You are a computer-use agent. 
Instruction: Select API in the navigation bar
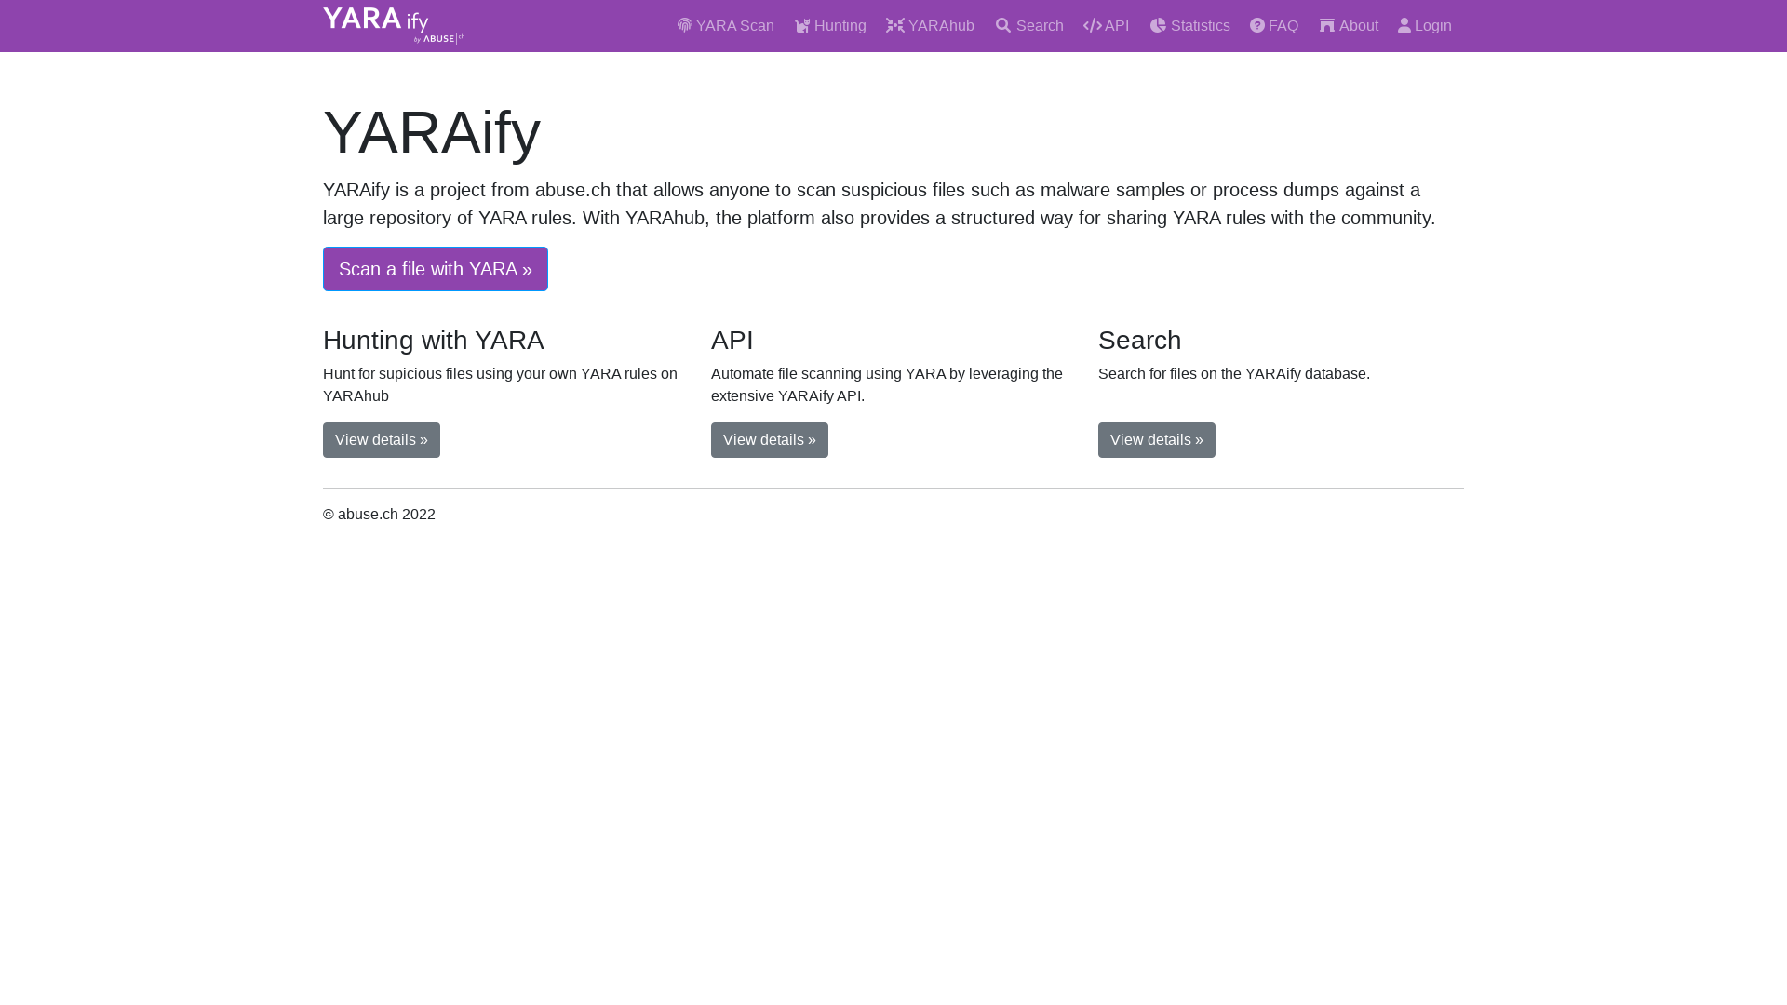(x=1107, y=26)
